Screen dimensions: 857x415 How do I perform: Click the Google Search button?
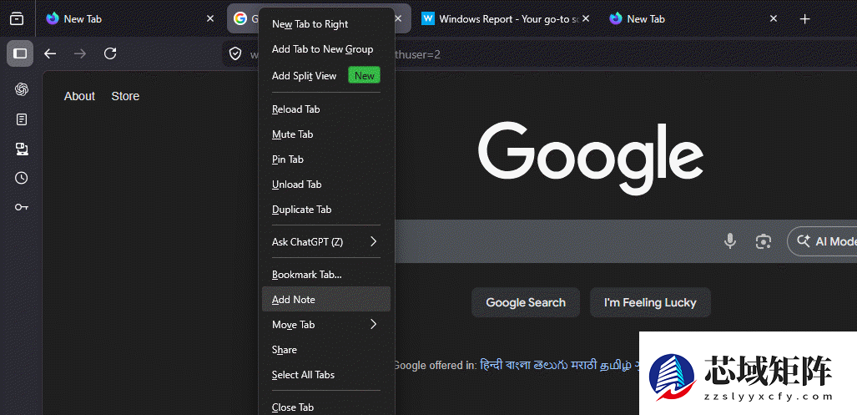pos(526,302)
